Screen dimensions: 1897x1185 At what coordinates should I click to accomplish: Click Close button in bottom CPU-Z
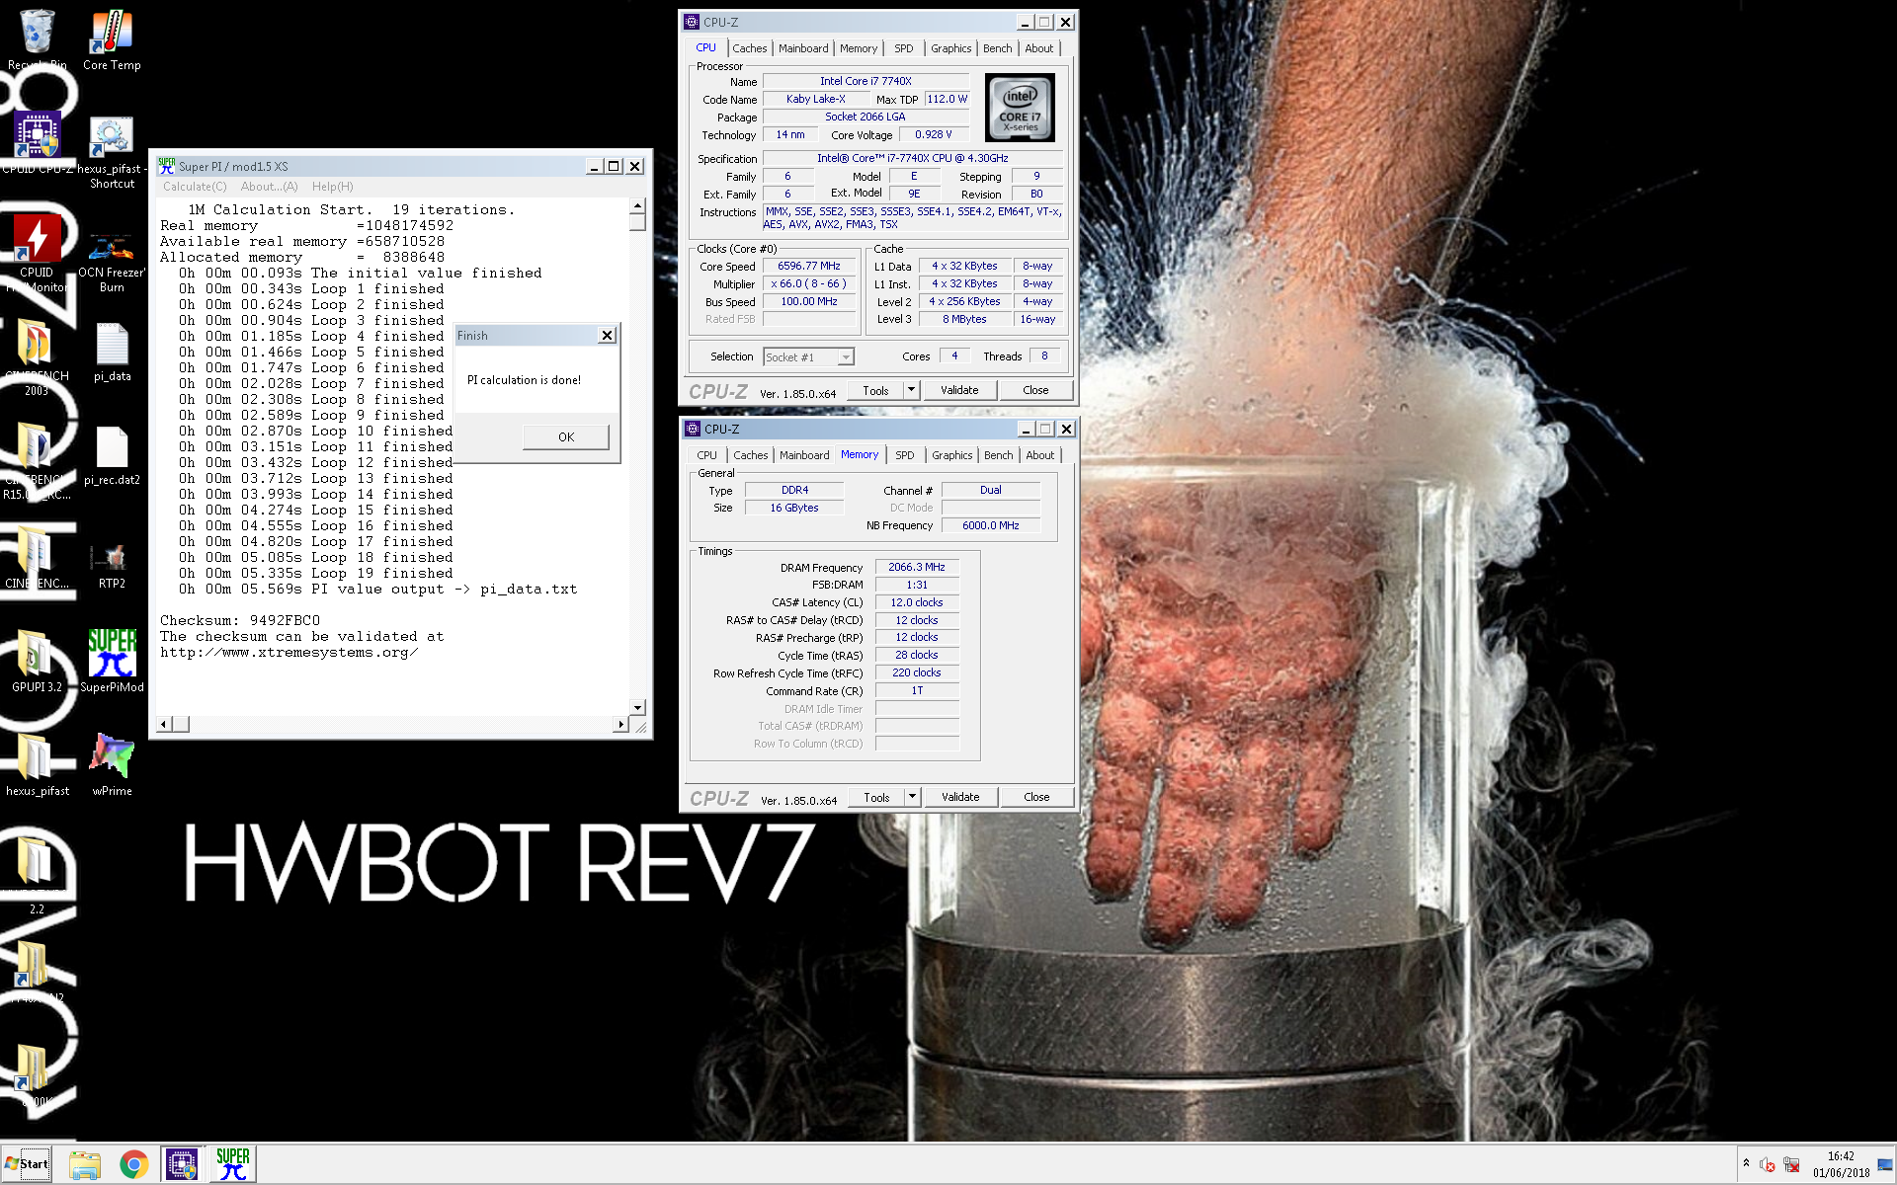1036,798
